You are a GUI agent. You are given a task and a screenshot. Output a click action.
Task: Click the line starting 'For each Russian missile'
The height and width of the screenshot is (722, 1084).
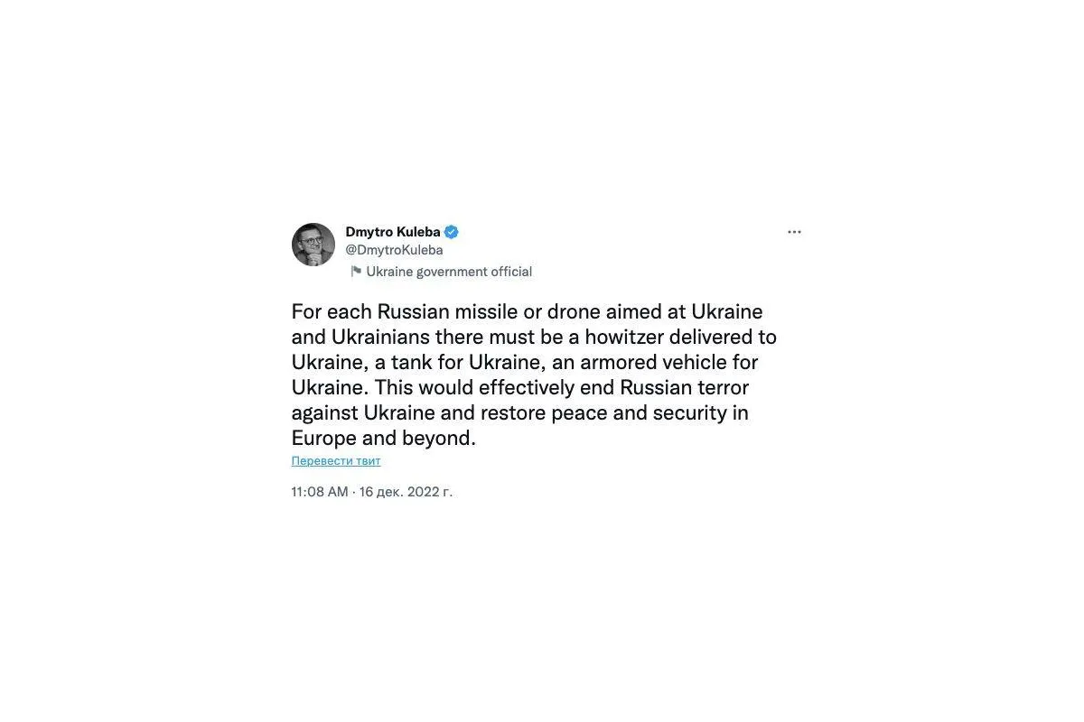527,311
